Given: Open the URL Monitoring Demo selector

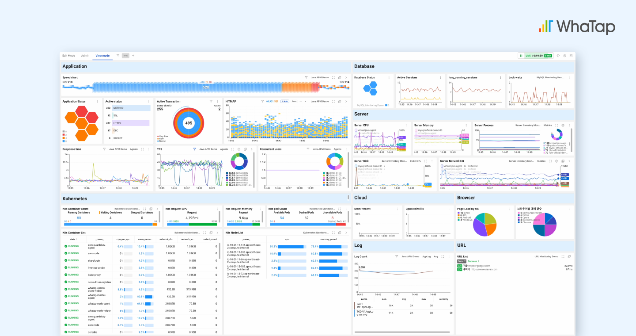Looking at the screenshot, I should coord(546,256).
